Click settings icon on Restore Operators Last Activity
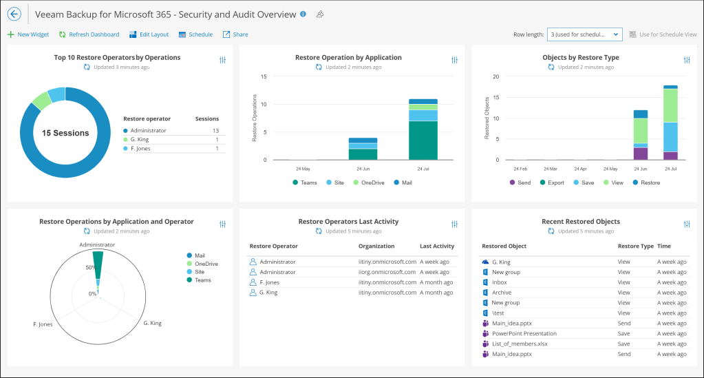 (454, 224)
